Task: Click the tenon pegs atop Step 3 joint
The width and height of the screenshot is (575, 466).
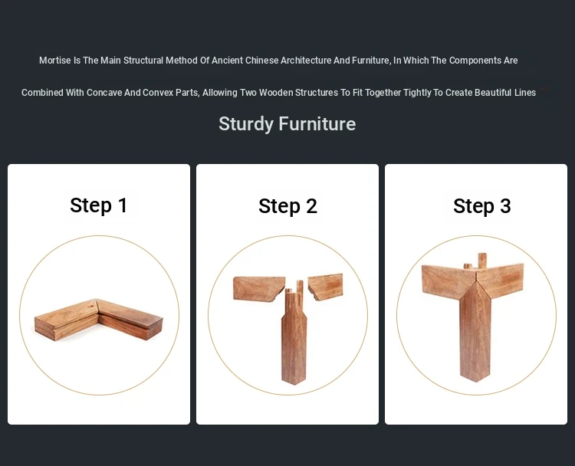Action: [x=477, y=261]
